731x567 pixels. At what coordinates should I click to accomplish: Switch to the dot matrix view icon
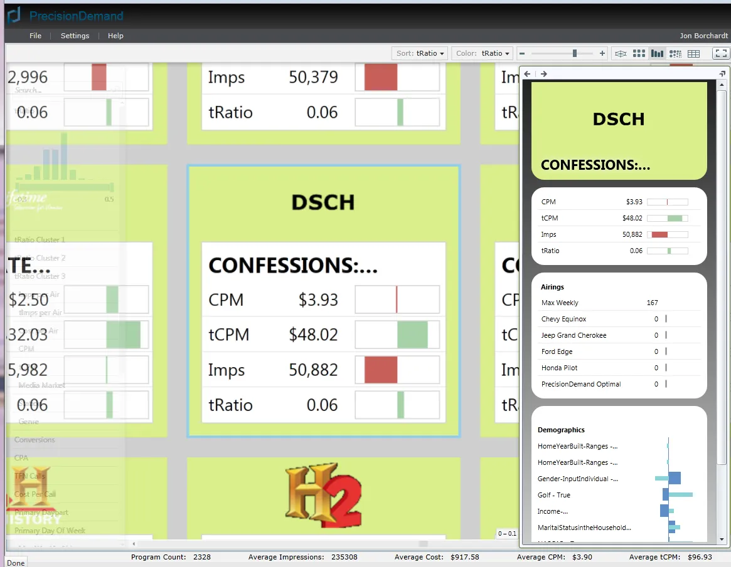676,53
